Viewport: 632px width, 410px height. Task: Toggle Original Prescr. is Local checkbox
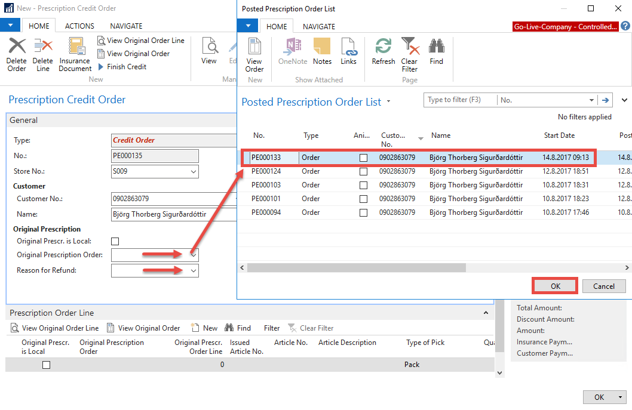pyautogui.click(x=115, y=241)
